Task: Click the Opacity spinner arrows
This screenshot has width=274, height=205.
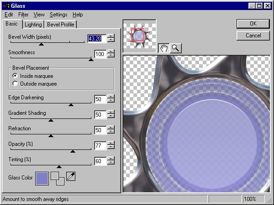Action: coord(111,146)
